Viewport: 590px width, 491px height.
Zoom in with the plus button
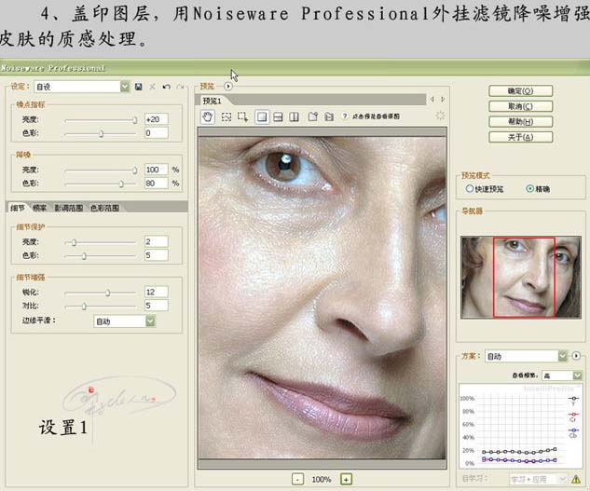point(346,479)
